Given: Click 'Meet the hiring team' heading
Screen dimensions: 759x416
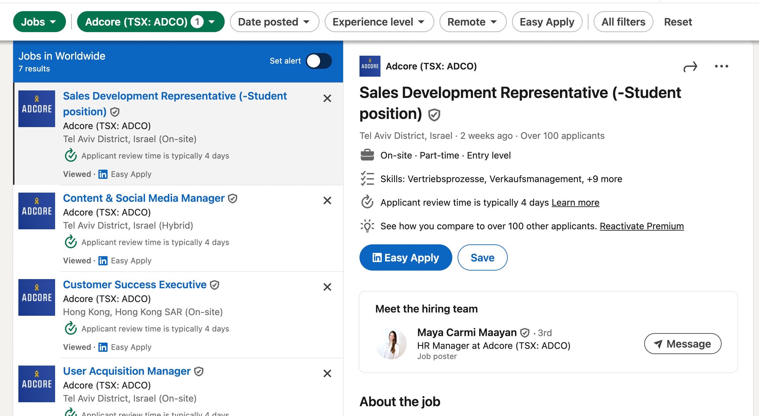Looking at the screenshot, I should (426, 309).
